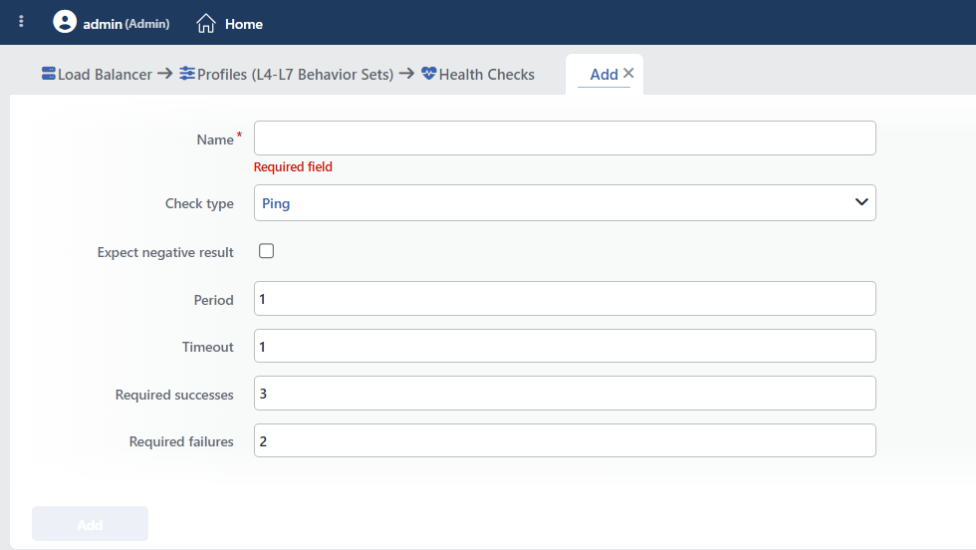Click the Period input field

pyautogui.click(x=565, y=298)
